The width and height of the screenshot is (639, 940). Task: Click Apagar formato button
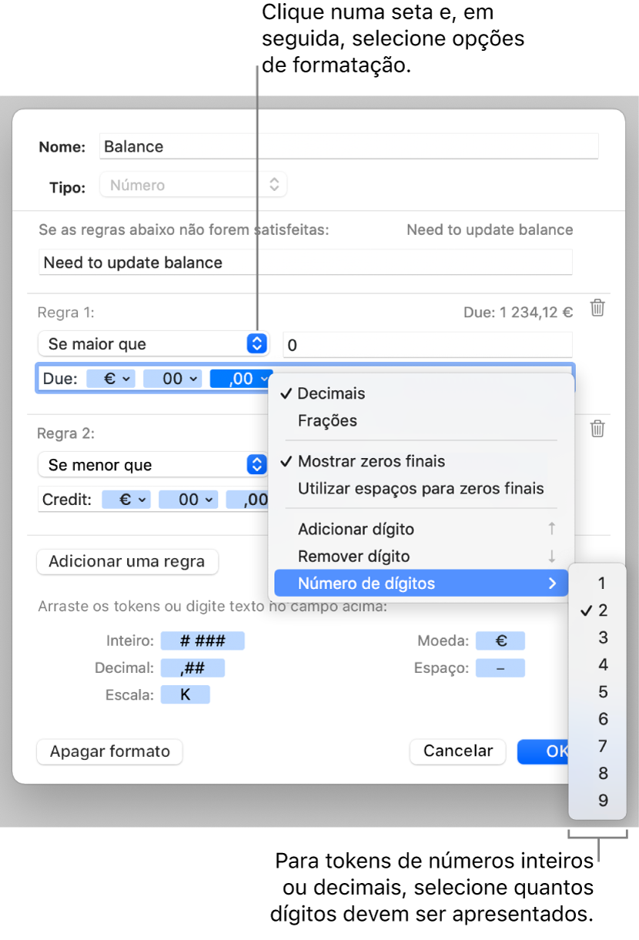(109, 751)
